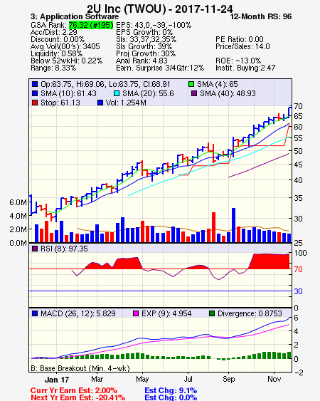Image resolution: width=320 pixels, height=401 pixels.
Task: Click the 'Acc/Dist: 2.29' value
Action: coord(53,32)
